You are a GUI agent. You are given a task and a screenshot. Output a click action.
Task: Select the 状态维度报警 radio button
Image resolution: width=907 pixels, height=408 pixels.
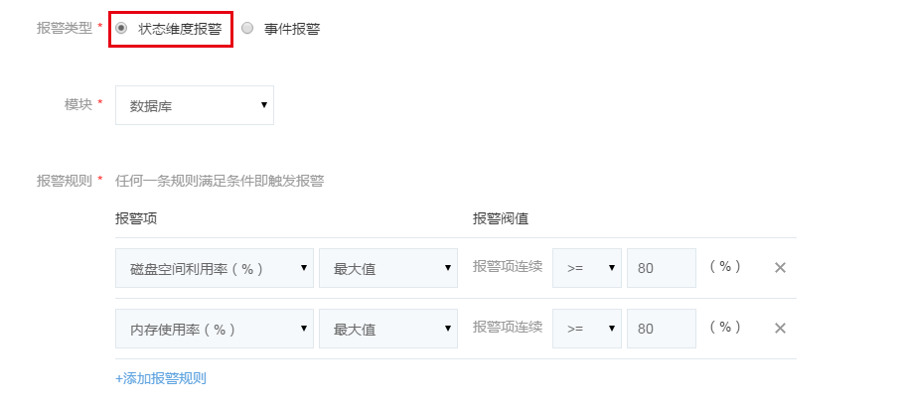pyautogui.click(x=122, y=29)
